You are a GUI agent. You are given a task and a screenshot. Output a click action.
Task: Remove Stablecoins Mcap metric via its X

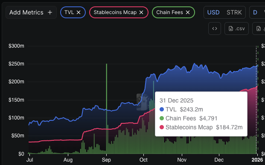tap(141, 12)
